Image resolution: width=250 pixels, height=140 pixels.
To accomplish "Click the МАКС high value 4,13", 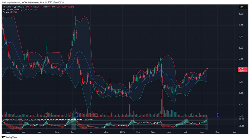I will [x=39, y=7].
